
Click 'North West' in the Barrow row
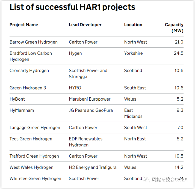[x=136, y=42]
